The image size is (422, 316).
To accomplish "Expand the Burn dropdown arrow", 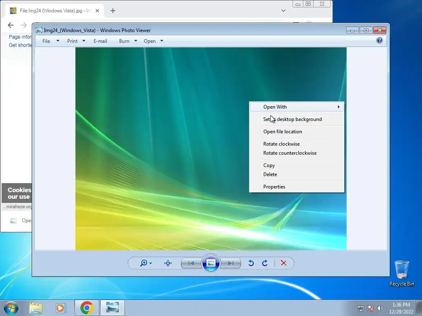I will pos(136,41).
